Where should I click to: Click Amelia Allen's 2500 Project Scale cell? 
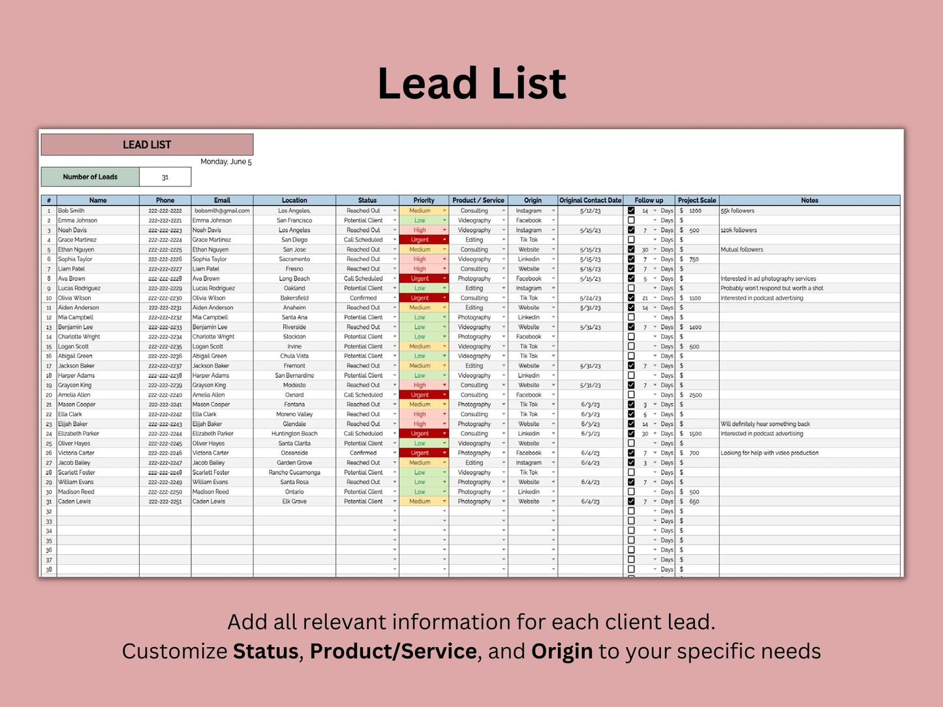click(696, 395)
